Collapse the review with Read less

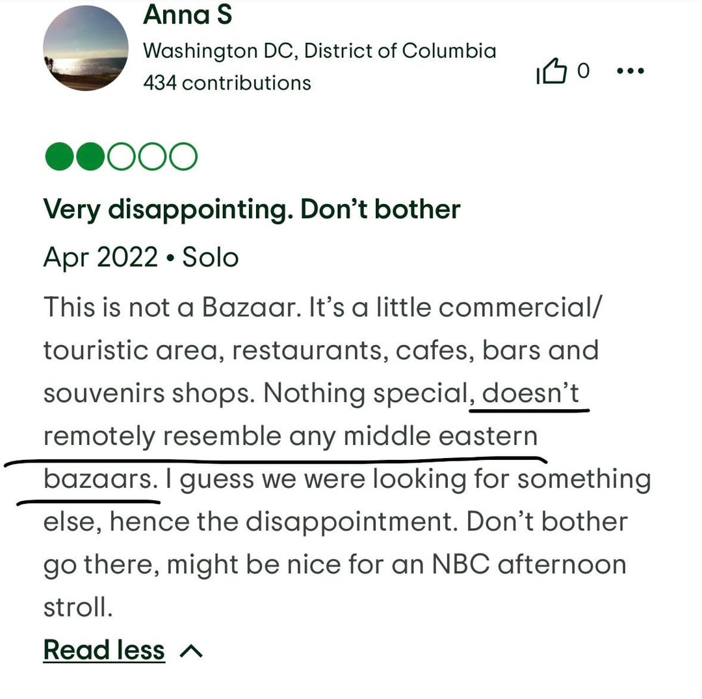click(x=104, y=650)
